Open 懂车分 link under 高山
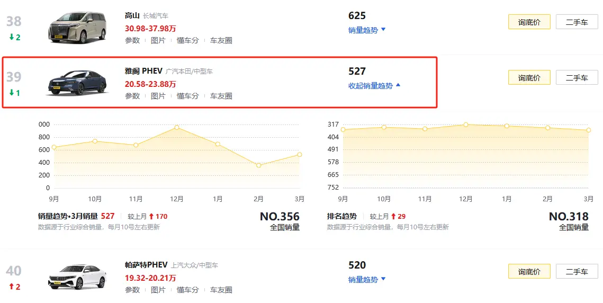 (187, 40)
